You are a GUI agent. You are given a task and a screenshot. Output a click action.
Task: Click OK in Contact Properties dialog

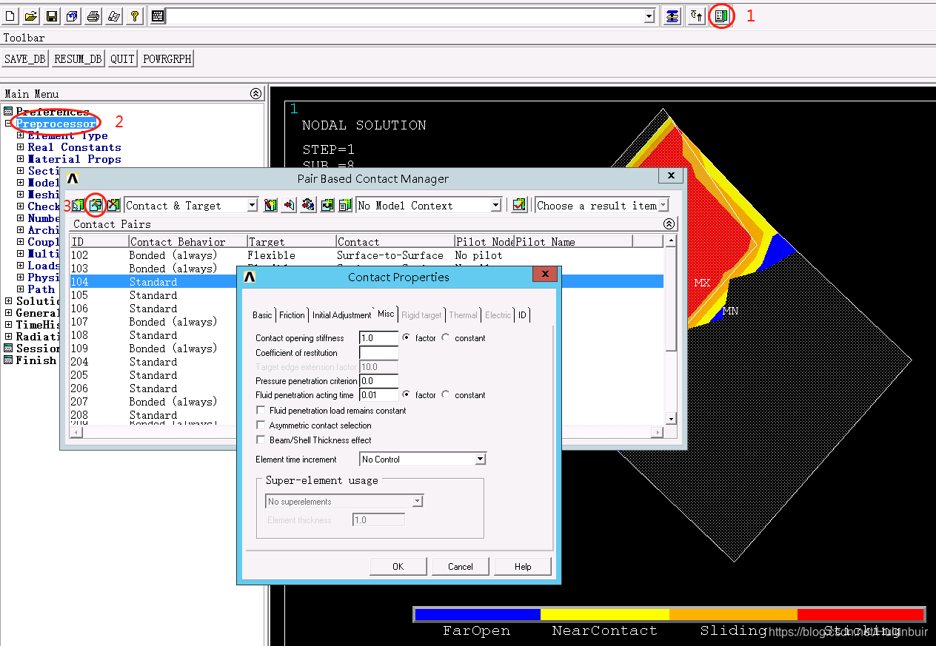tap(398, 567)
